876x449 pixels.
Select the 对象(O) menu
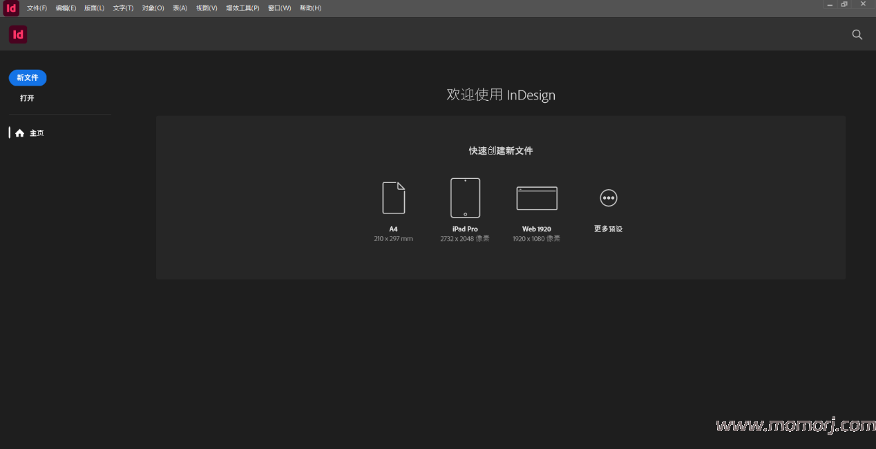coord(153,8)
